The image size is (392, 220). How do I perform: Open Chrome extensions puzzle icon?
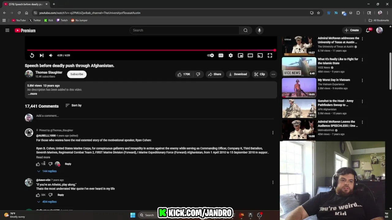coord(358,13)
